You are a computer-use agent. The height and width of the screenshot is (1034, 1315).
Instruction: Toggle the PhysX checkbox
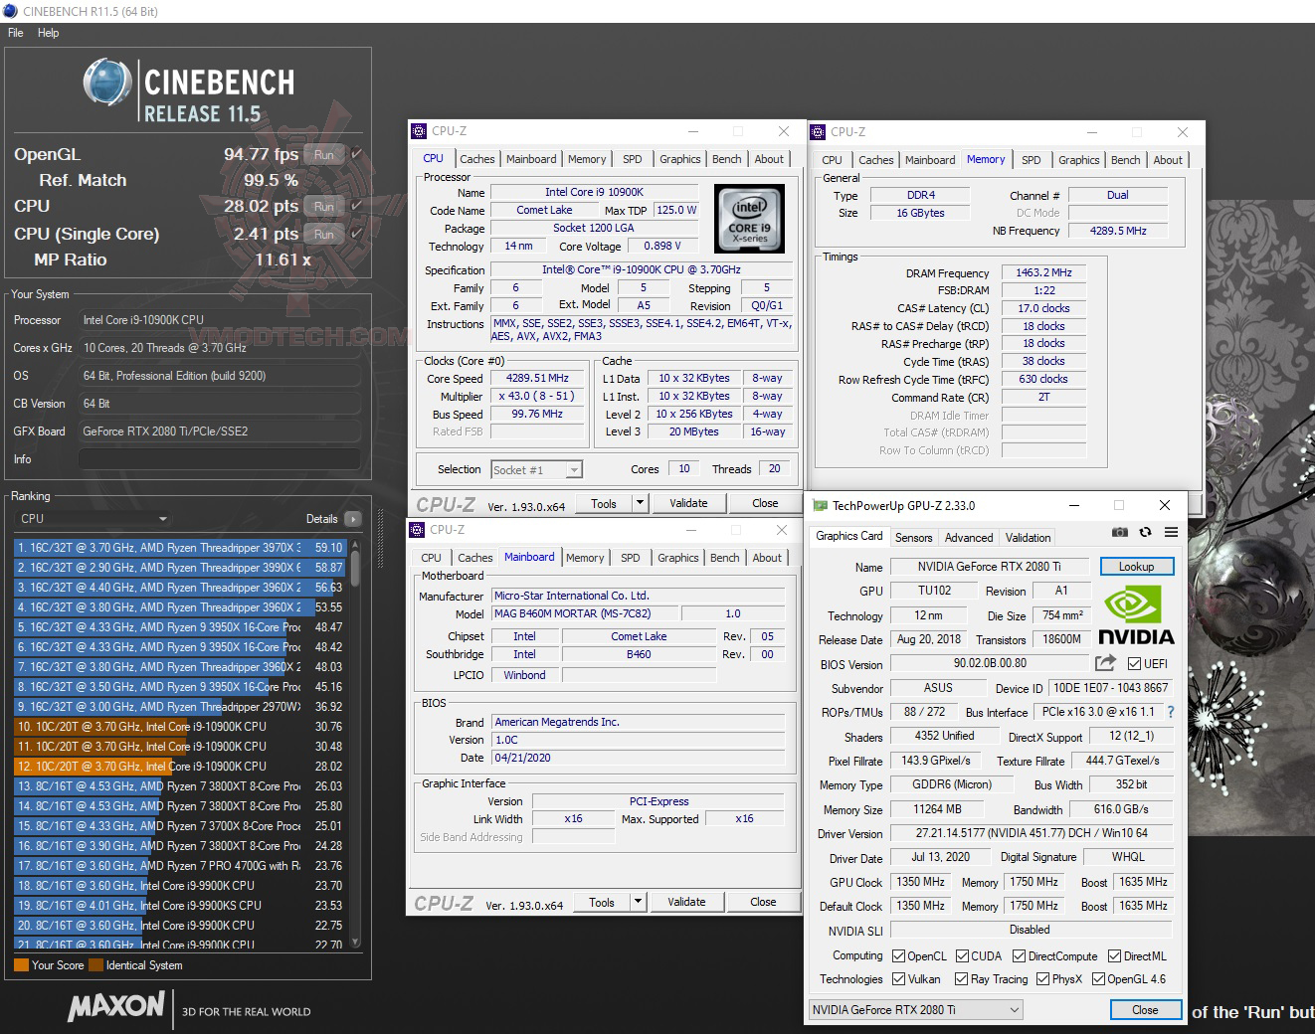pos(1042,979)
